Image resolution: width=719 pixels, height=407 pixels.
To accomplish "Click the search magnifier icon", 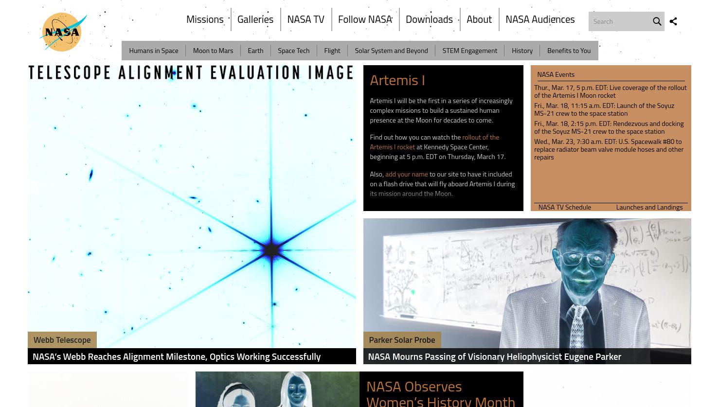I will [657, 21].
